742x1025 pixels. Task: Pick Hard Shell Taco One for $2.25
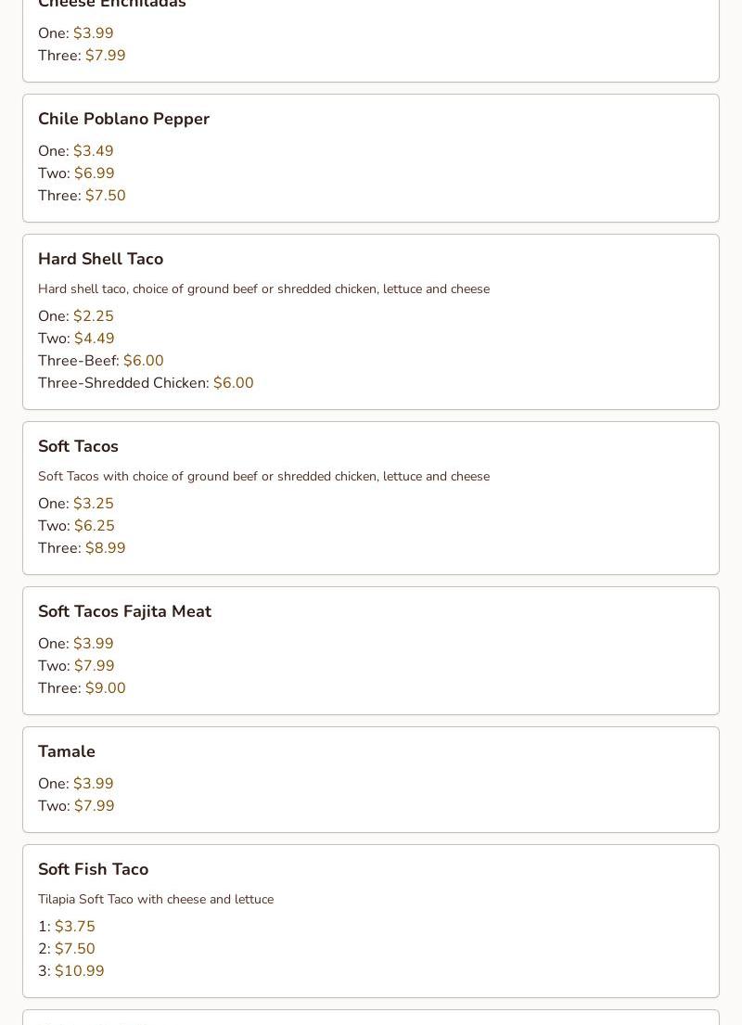click(x=76, y=316)
